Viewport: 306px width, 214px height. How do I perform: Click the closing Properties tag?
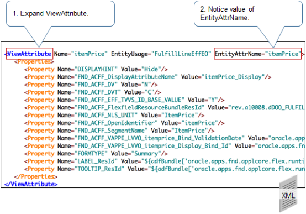[x=36, y=176]
